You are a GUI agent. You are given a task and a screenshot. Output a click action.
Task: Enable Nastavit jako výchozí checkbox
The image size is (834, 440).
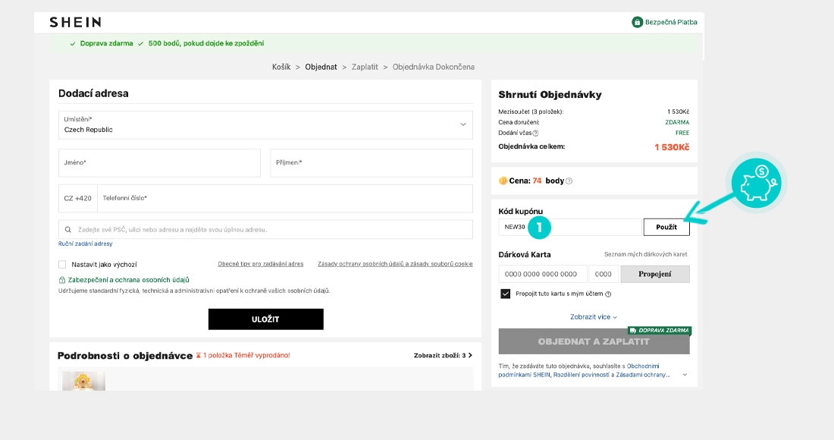[x=62, y=265]
